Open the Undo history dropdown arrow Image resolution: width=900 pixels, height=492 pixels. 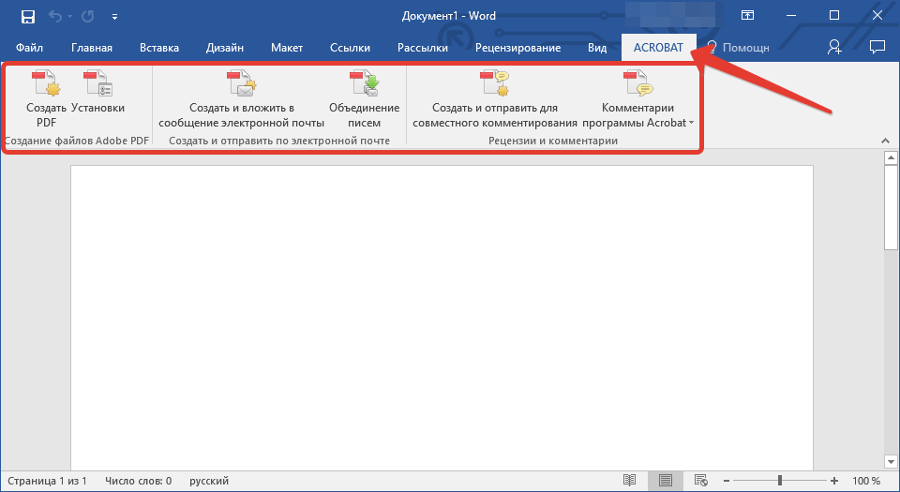click(x=70, y=16)
